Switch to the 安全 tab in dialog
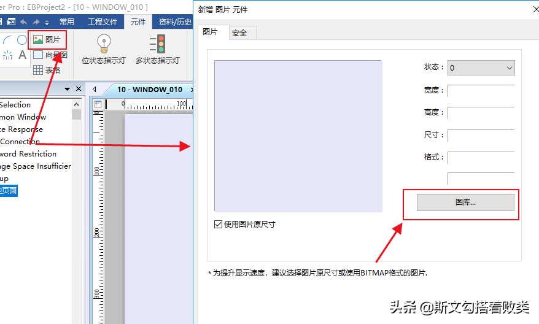Screen dimensions: 539x324 [239, 33]
